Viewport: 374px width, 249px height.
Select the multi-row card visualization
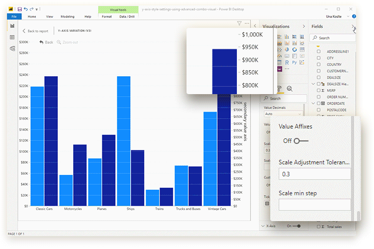295,56
